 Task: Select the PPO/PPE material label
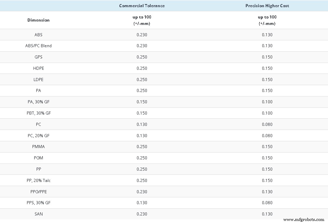(38, 192)
